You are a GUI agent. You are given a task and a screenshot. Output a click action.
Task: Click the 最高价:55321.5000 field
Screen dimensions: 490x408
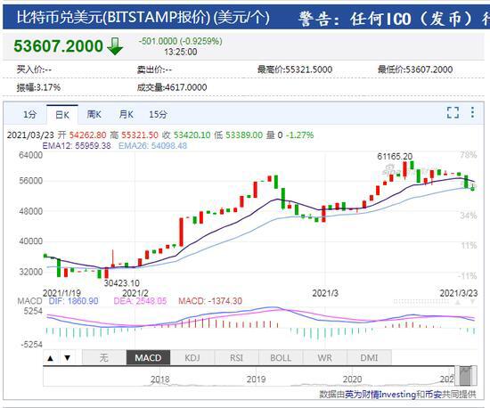point(295,69)
